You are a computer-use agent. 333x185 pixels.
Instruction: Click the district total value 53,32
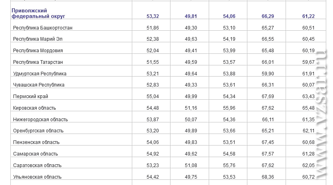click(153, 16)
